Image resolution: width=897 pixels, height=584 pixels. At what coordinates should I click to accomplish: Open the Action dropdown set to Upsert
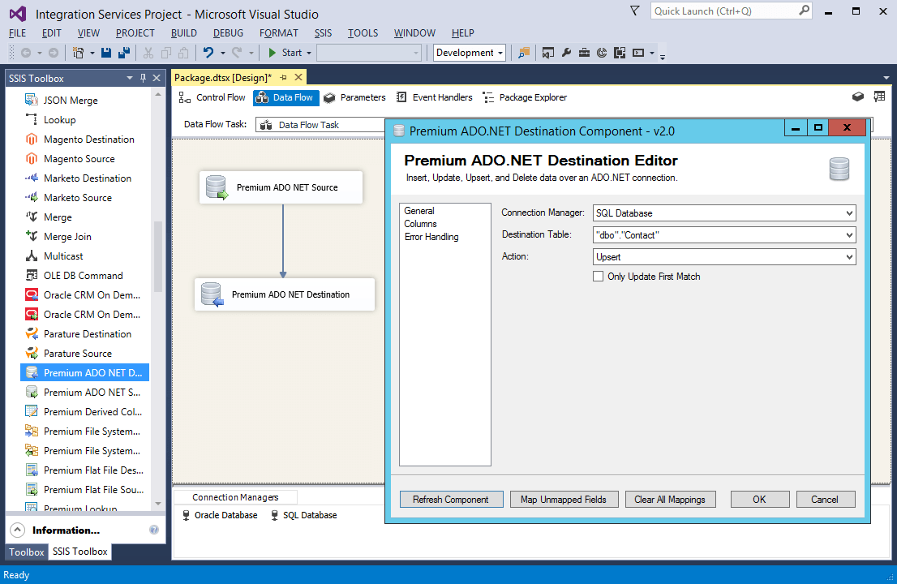click(x=849, y=257)
